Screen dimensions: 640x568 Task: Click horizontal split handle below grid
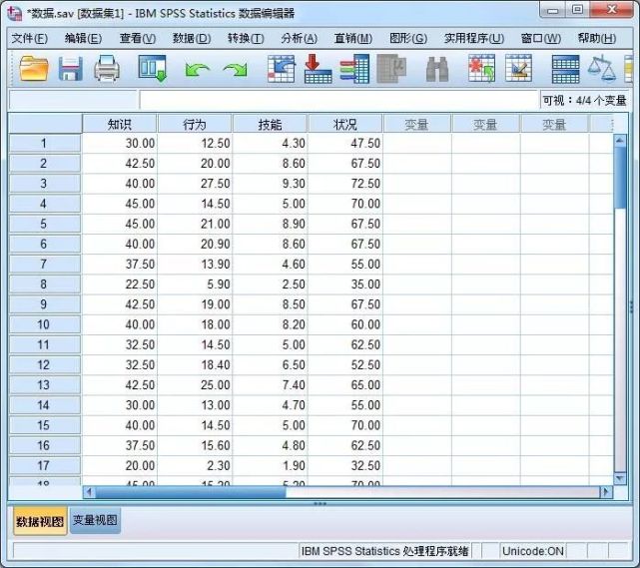click(320, 503)
